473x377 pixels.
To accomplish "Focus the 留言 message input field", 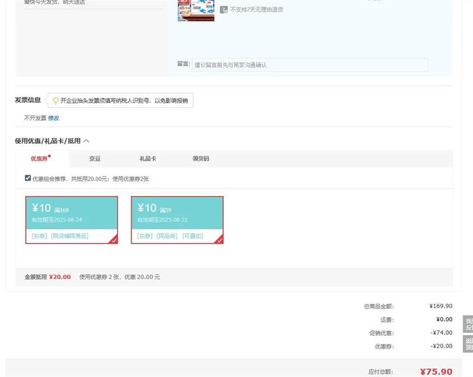I will pos(310,65).
